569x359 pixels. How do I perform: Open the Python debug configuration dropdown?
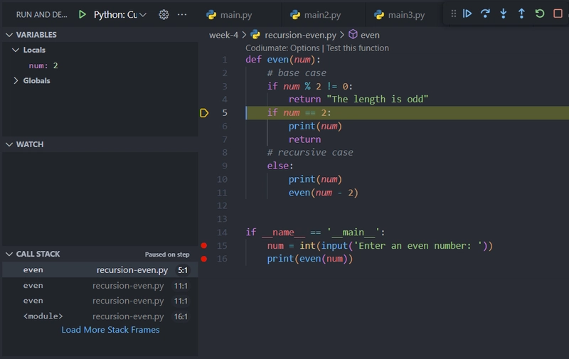[x=119, y=14]
